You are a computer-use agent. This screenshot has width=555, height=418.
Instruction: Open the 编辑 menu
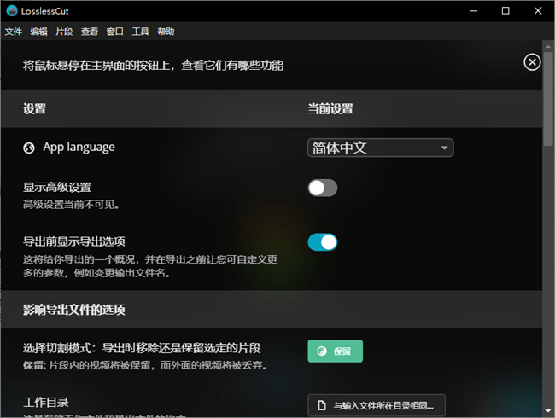[x=39, y=32]
